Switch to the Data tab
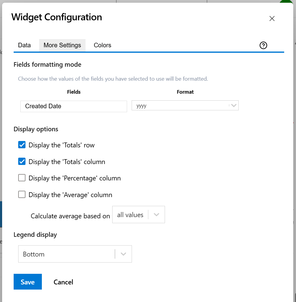Viewport: 296px width, 302px height. click(x=24, y=45)
